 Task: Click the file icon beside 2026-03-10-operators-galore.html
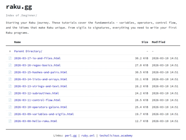[x=10, y=107]
